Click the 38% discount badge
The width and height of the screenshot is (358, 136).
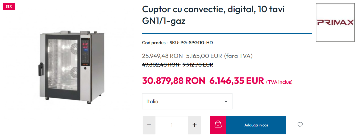[9, 7]
